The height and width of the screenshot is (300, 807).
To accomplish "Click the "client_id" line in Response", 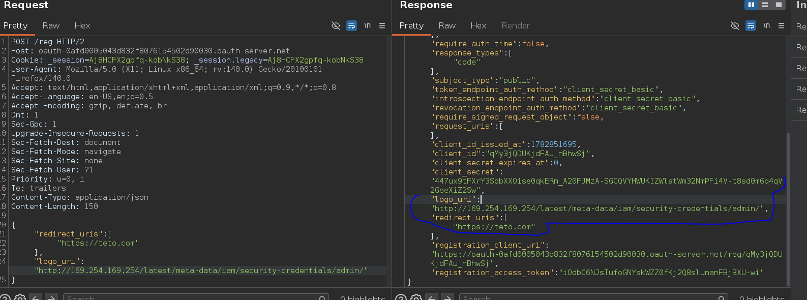I will [512, 154].
